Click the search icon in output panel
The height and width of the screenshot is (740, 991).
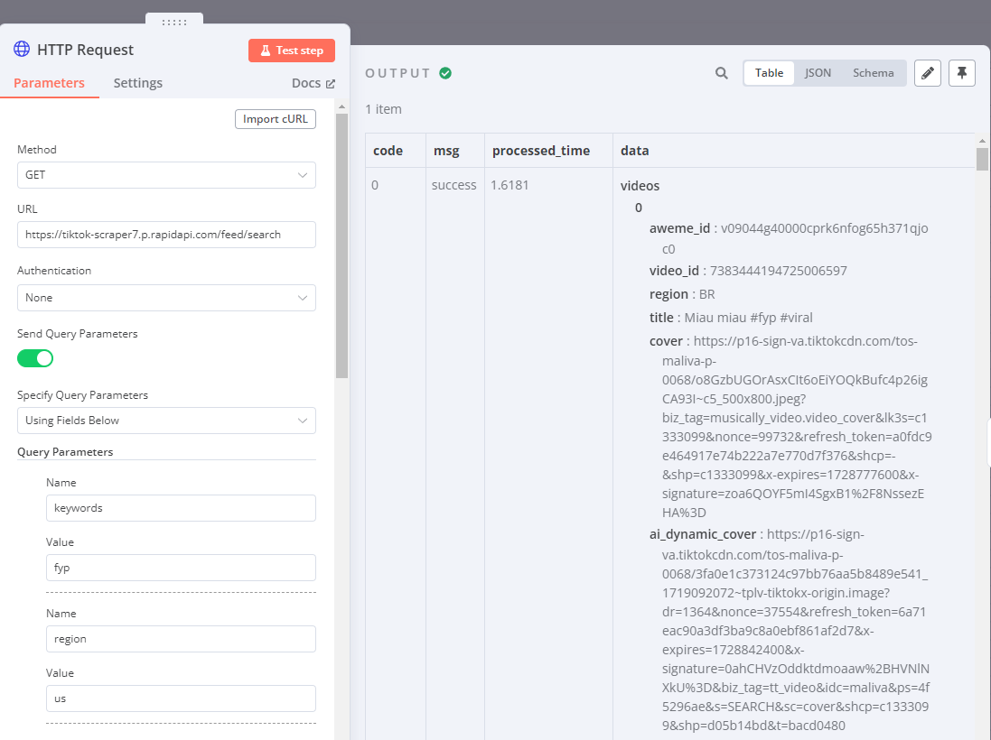click(x=721, y=74)
